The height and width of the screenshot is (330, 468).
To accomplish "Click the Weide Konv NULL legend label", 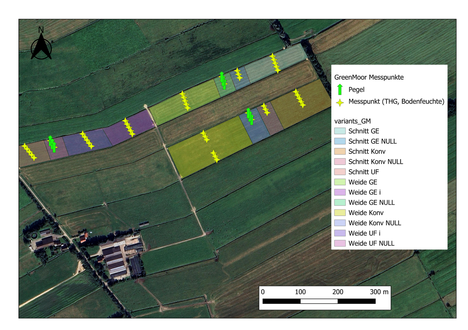I will (x=375, y=223).
